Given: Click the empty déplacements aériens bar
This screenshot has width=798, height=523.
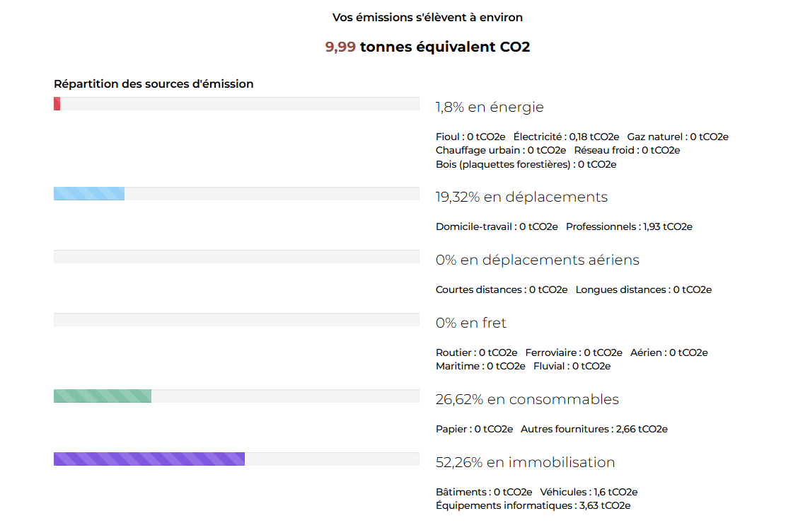Looking at the screenshot, I should pos(236,257).
